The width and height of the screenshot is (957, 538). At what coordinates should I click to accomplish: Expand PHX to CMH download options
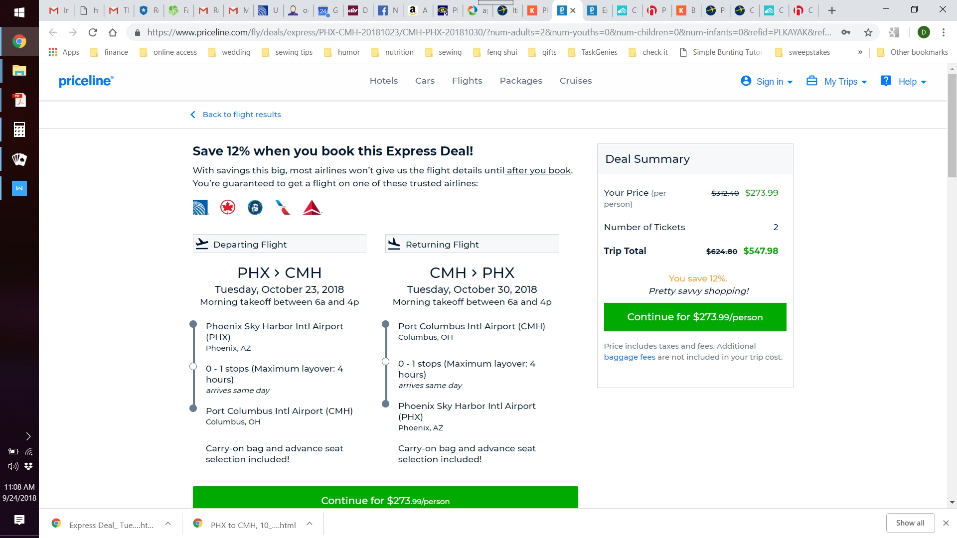tap(310, 524)
